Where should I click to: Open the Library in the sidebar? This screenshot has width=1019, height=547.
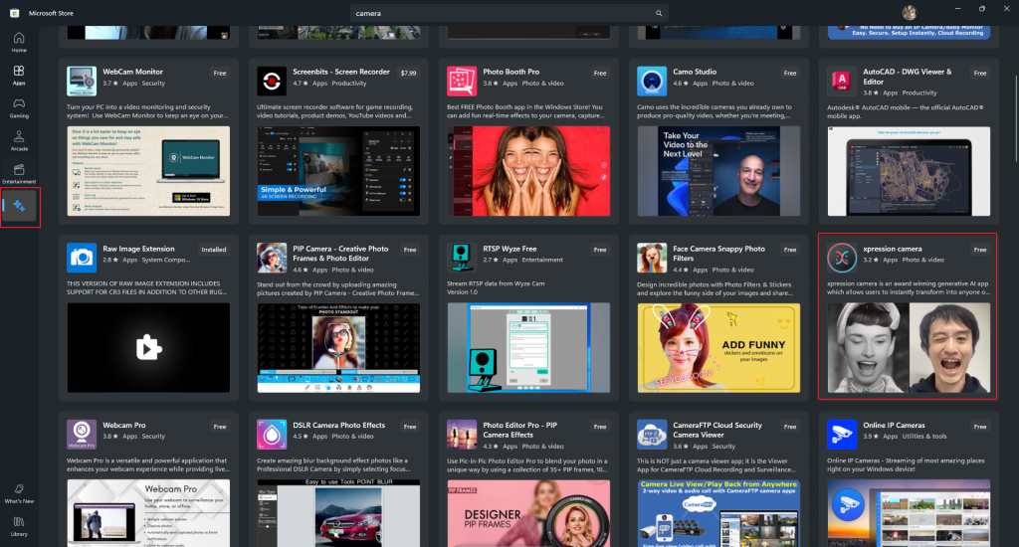coord(19,526)
